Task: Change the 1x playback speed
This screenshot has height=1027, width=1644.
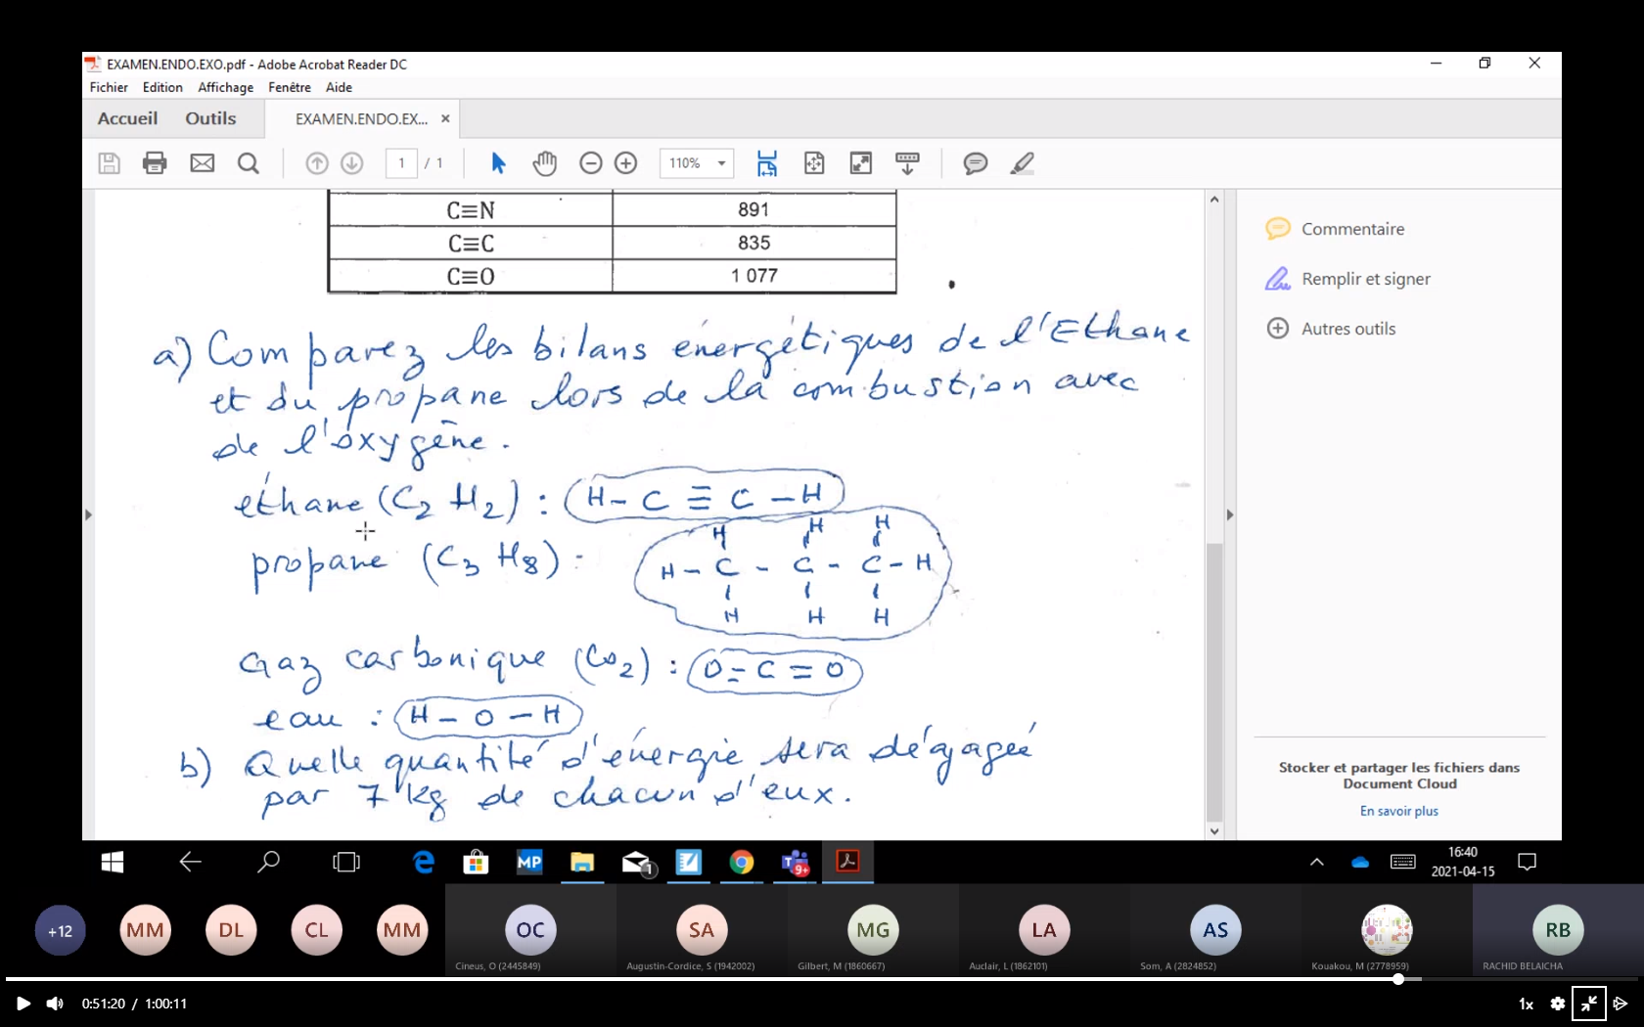Action: click(x=1526, y=1004)
